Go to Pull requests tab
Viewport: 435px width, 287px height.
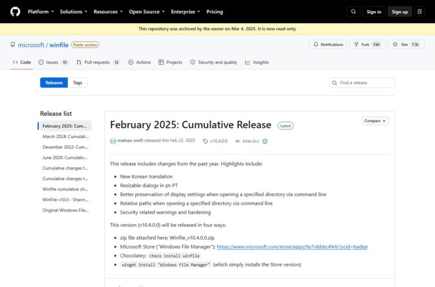[98, 62]
